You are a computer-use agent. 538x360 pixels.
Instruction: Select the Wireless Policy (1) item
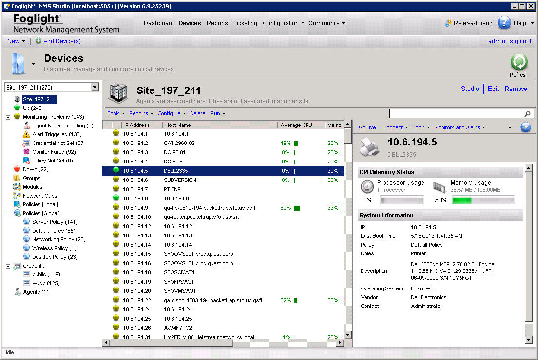click(x=54, y=248)
